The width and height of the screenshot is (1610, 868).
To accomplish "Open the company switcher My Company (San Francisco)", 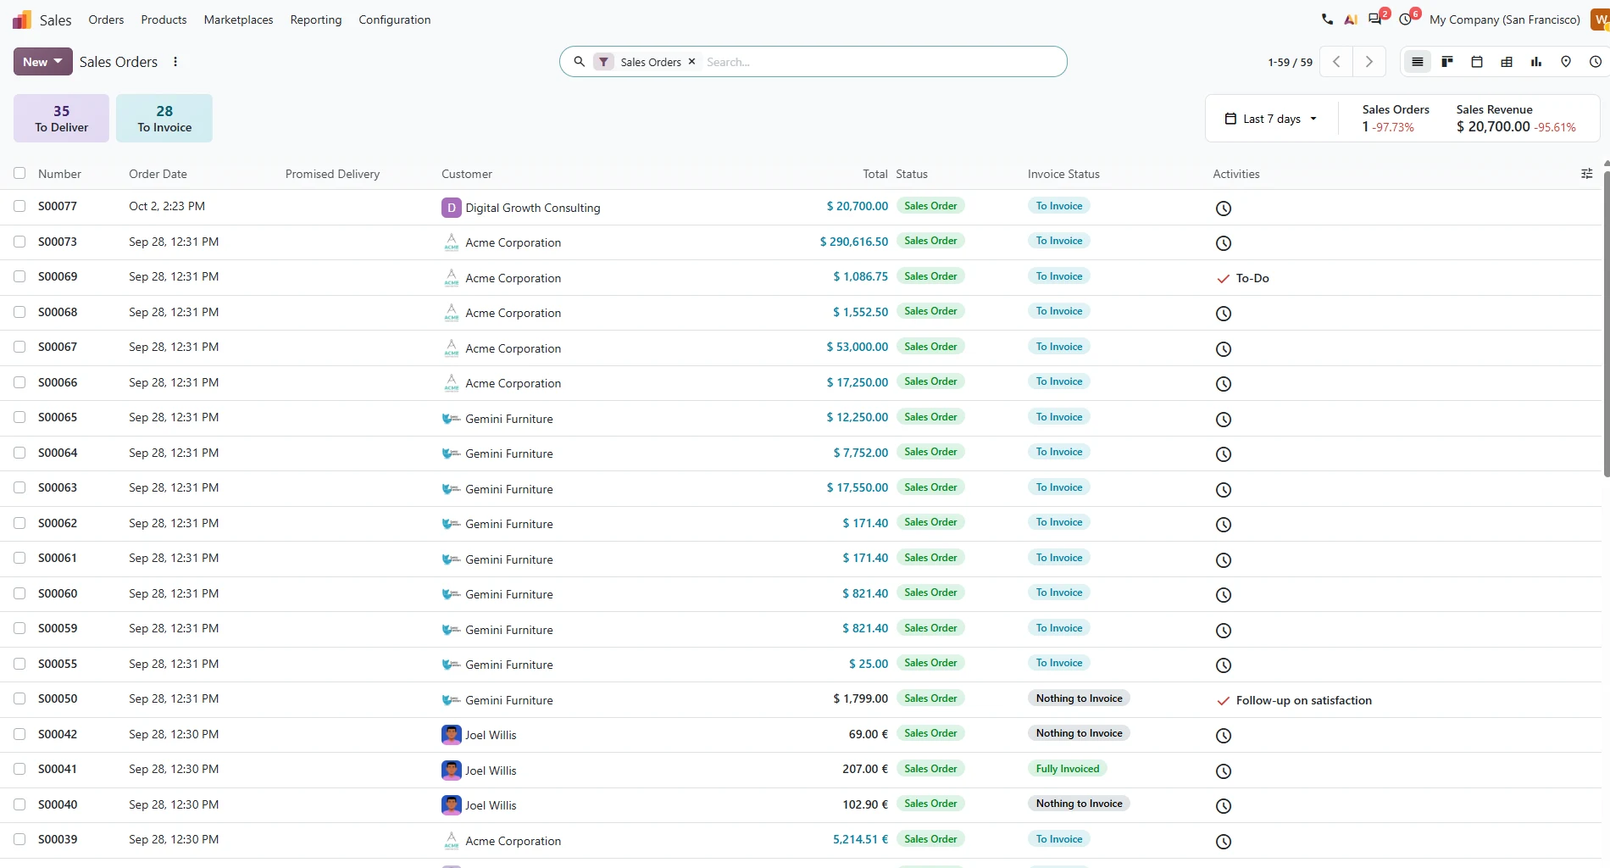I will click(1504, 19).
